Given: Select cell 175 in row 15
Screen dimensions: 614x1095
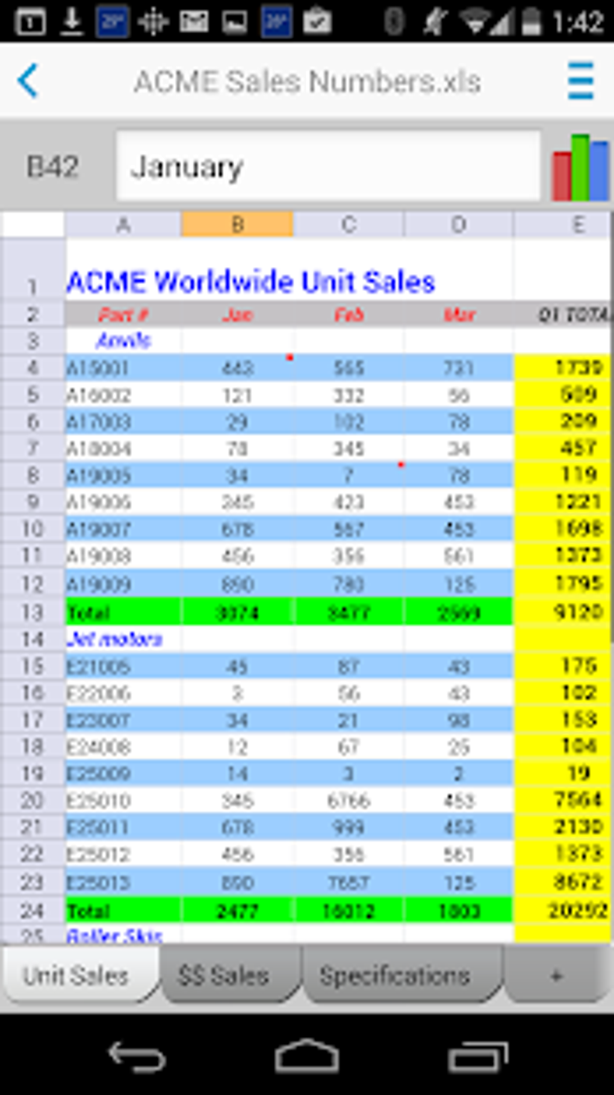Looking at the screenshot, I should [x=563, y=666].
